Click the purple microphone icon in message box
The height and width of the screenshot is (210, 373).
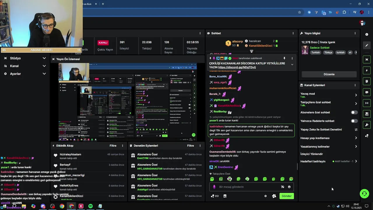tap(214, 187)
